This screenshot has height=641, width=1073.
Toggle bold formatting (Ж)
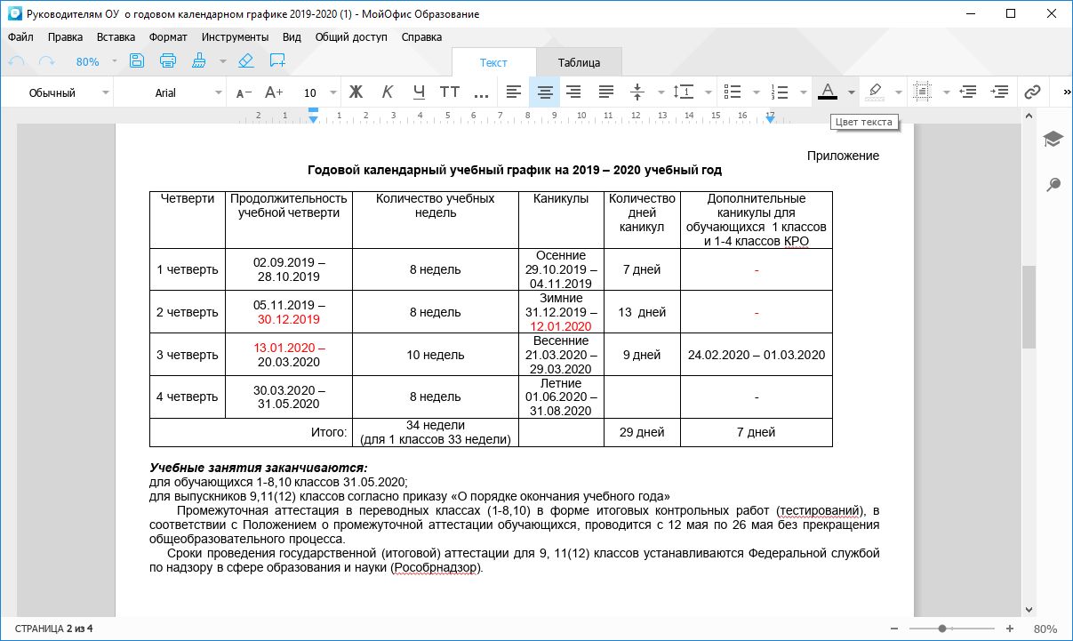click(356, 92)
